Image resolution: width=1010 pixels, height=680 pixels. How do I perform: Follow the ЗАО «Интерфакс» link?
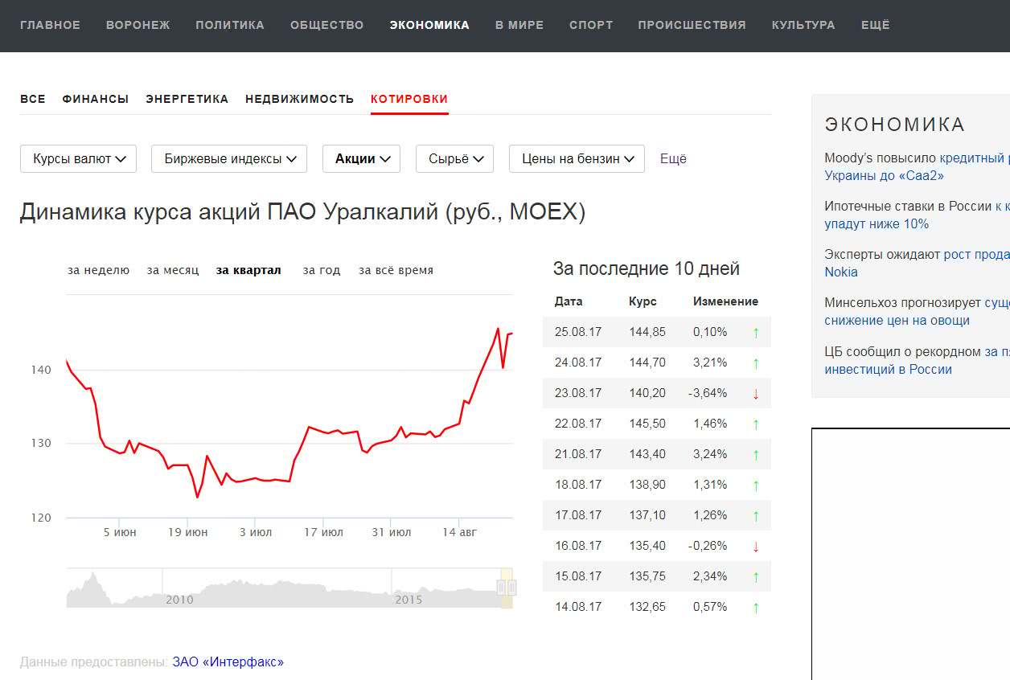pos(228,662)
